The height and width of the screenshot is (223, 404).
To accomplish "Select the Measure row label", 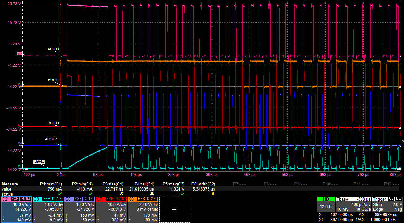I will tap(11, 184).
